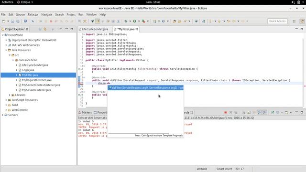Toggle Show Console on standard output change
The image size is (306, 172).
[259, 113]
